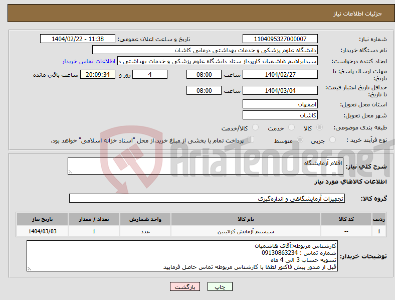Click the response deadline time field 08:00
Image resolution: width=395 pixels, height=300 pixels.
pos(204,74)
